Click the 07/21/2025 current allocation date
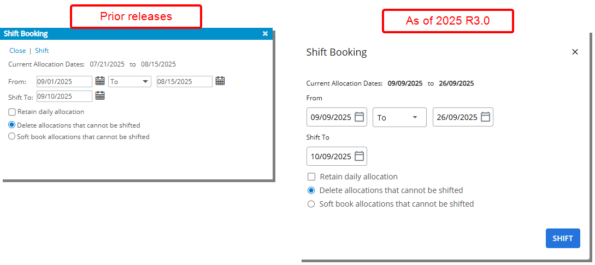Viewport: 595px width, 265px height. click(x=107, y=64)
